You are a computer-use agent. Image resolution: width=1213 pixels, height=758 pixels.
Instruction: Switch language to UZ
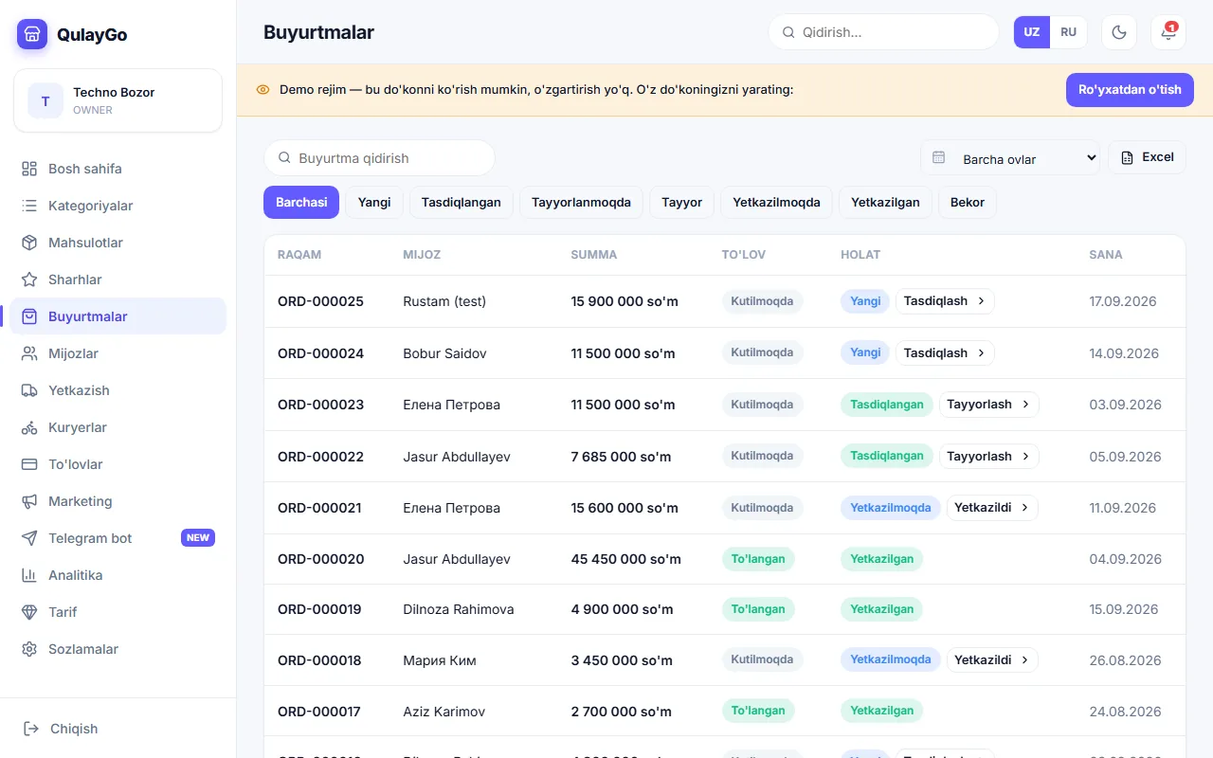1032,32
